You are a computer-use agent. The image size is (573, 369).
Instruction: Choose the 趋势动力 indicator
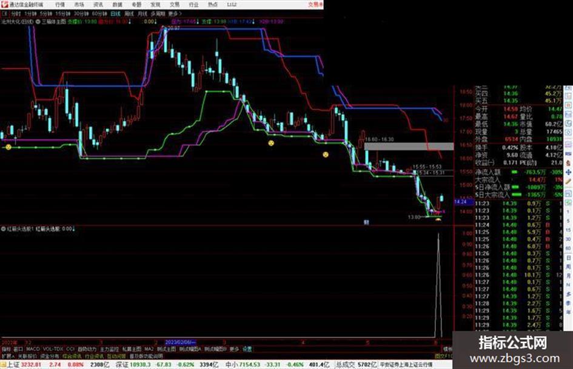[87, 349]
